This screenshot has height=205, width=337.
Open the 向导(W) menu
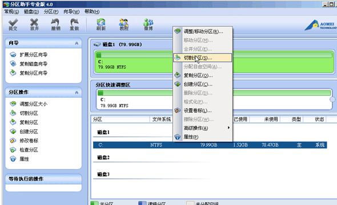click(71, 11)
